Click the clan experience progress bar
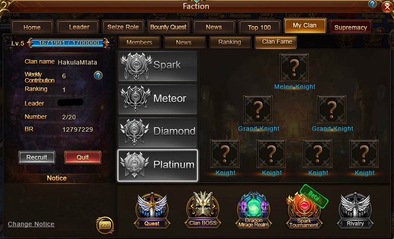The height and width of the screenshot is (239, 394). point(68,43)
